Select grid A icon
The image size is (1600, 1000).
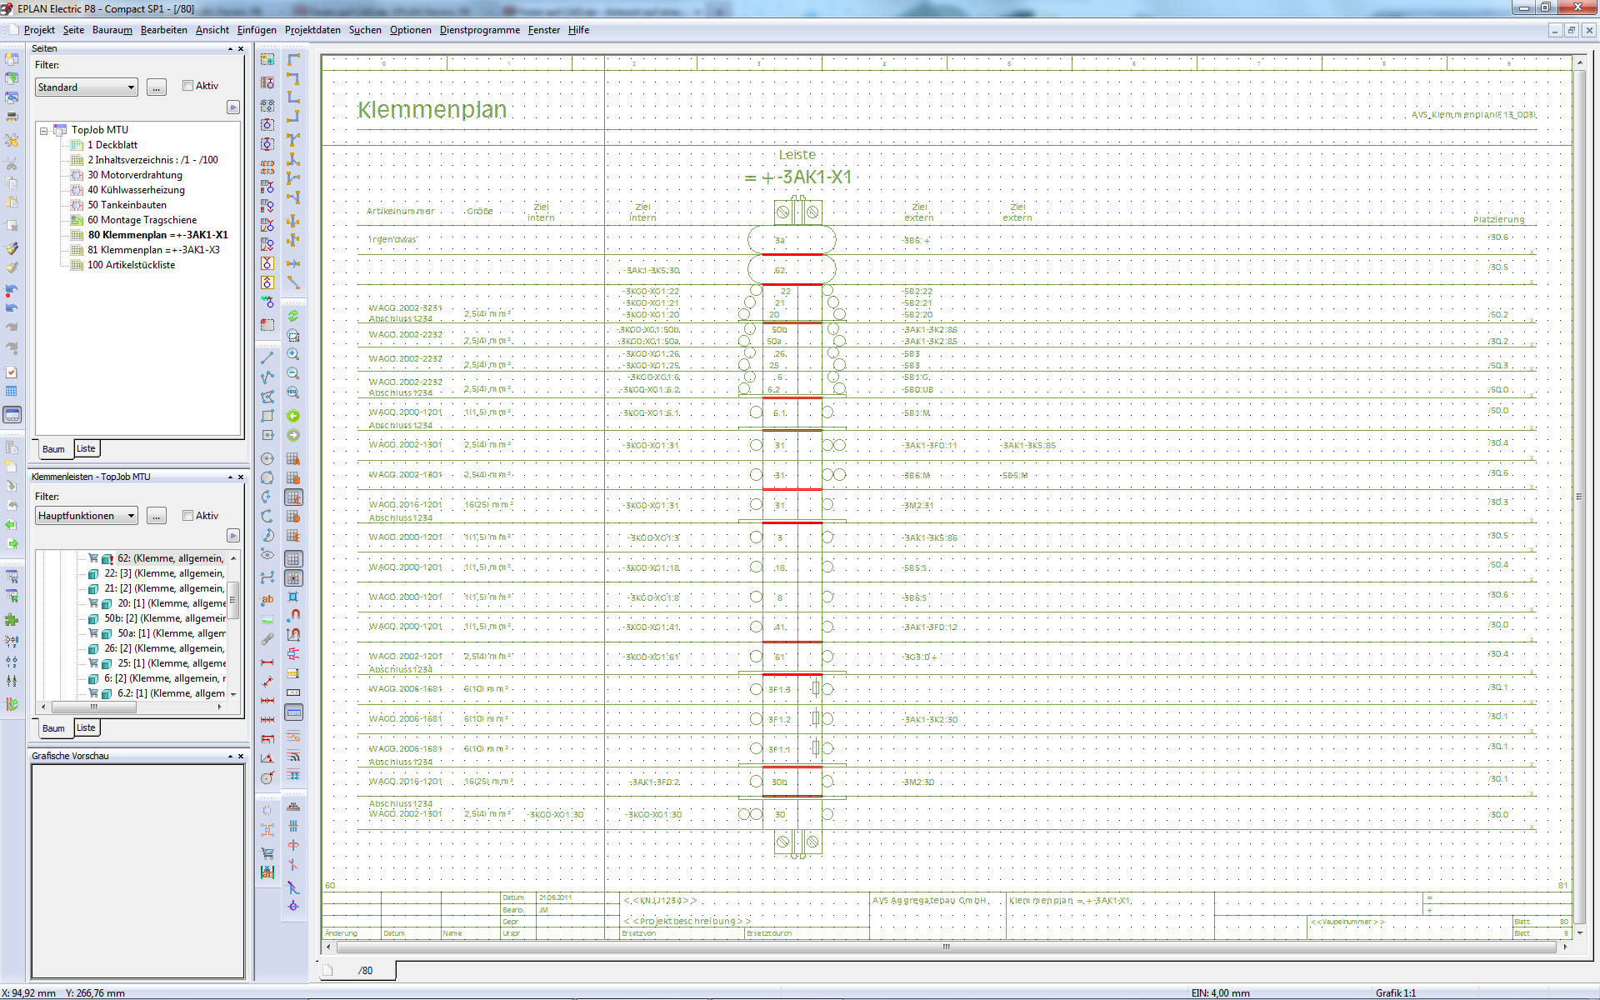pos(293,458)
